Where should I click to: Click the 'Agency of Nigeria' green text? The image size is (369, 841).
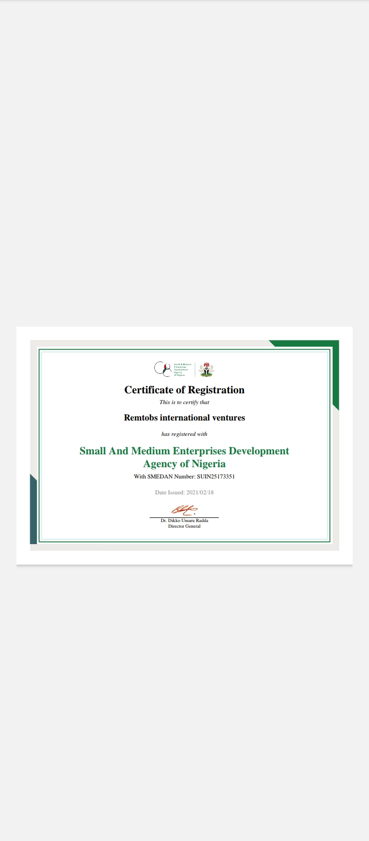pyautogui.click(x=184, y=464)
